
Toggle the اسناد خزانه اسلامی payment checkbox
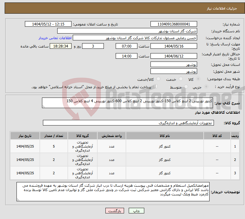click(156, 86)
